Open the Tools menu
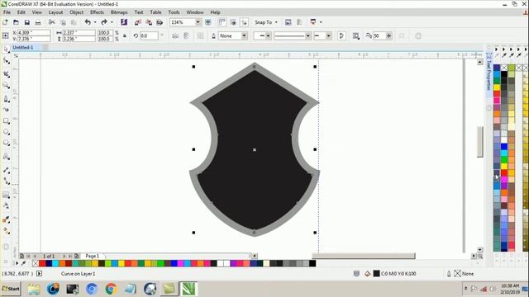529x297 pixels. point(174,12)
